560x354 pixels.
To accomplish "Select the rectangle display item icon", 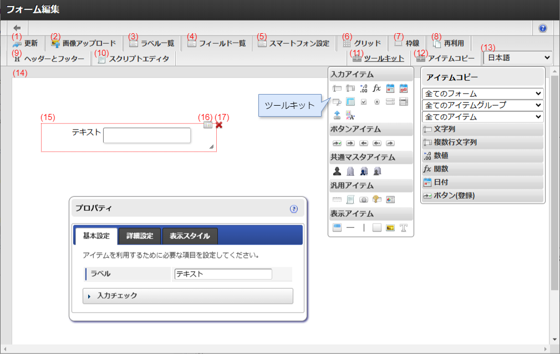I will [x=377, y=227].
